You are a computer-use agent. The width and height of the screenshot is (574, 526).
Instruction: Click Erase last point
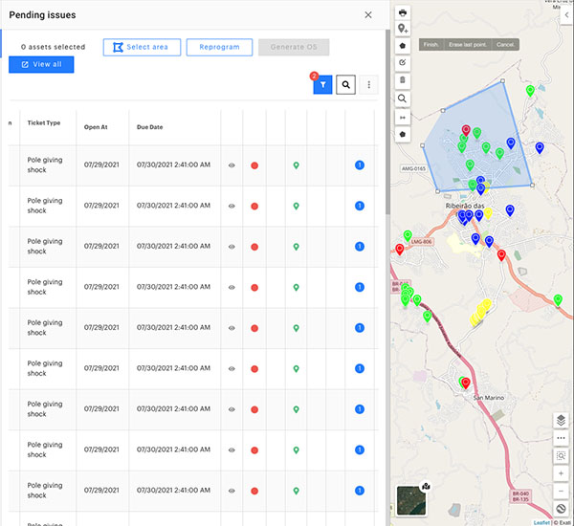click(x=468, y=45)
